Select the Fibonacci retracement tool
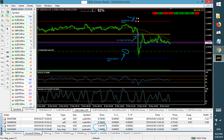The width and height of the screenshot is (224, 140). click(x=8, y=70)
